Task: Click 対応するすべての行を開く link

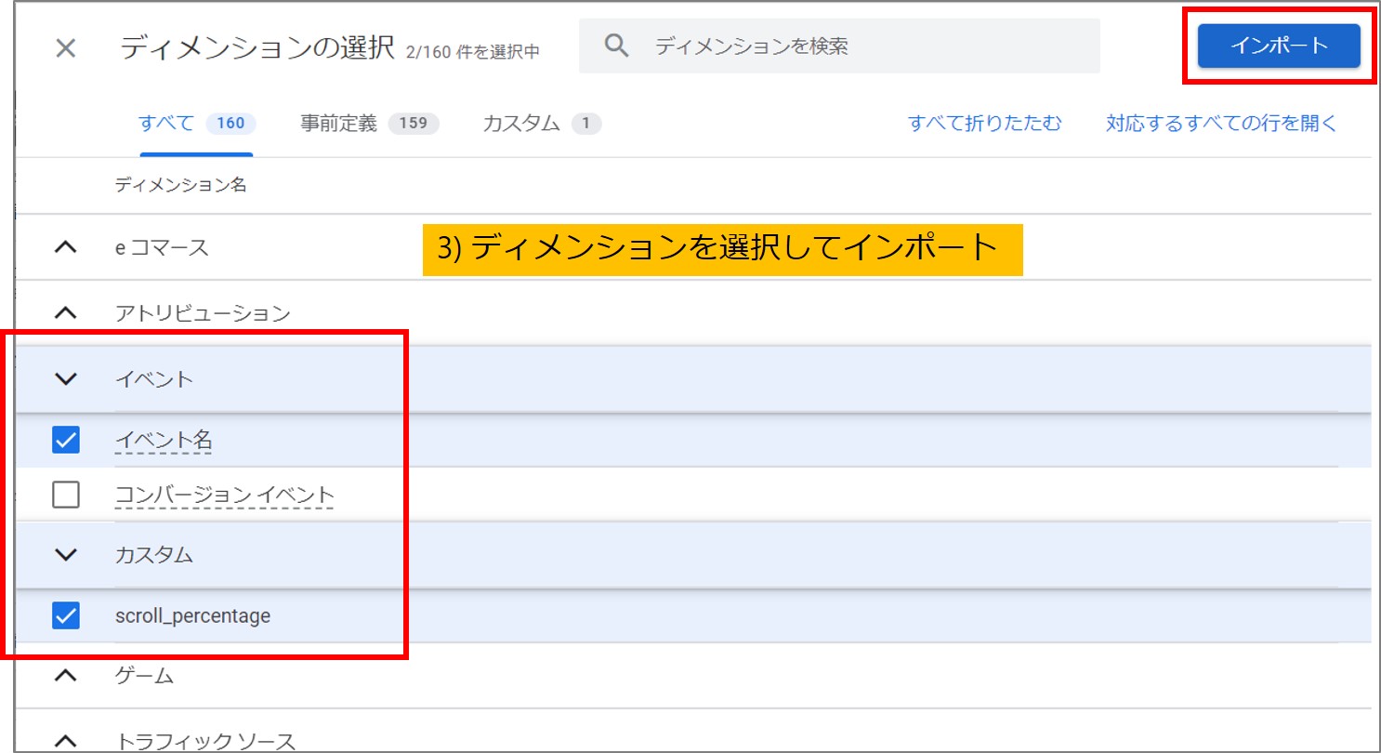Action: click(x=1221, y=124)
